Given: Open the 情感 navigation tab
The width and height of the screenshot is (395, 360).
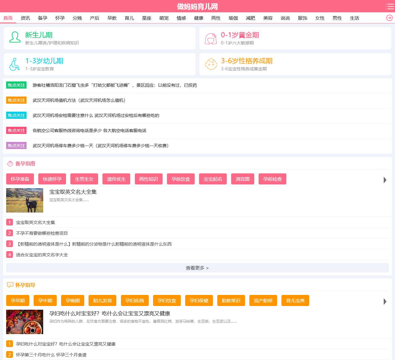Looking at the screenshot, I should tap(181, 18).
